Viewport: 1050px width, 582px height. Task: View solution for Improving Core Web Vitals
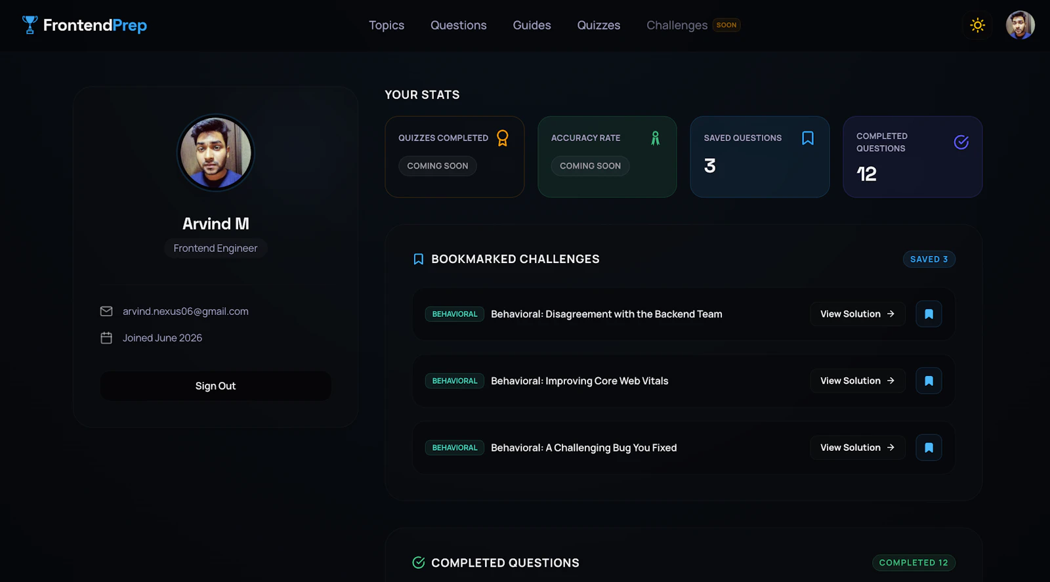(858, 381)
